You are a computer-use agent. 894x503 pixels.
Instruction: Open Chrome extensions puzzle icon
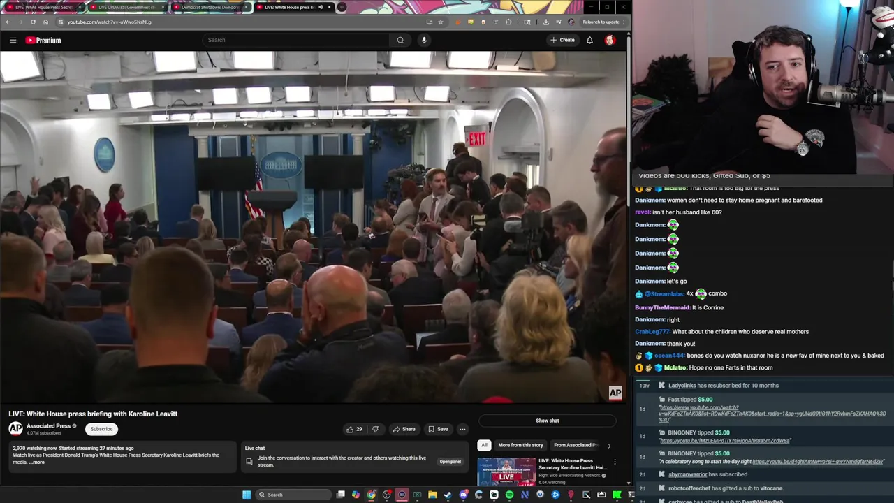[x=508, y=22]
